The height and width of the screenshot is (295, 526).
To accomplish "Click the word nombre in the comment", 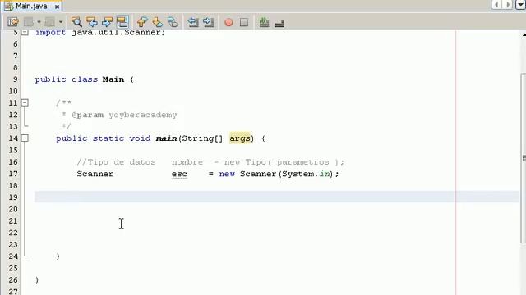I will (x=187, y=162).
